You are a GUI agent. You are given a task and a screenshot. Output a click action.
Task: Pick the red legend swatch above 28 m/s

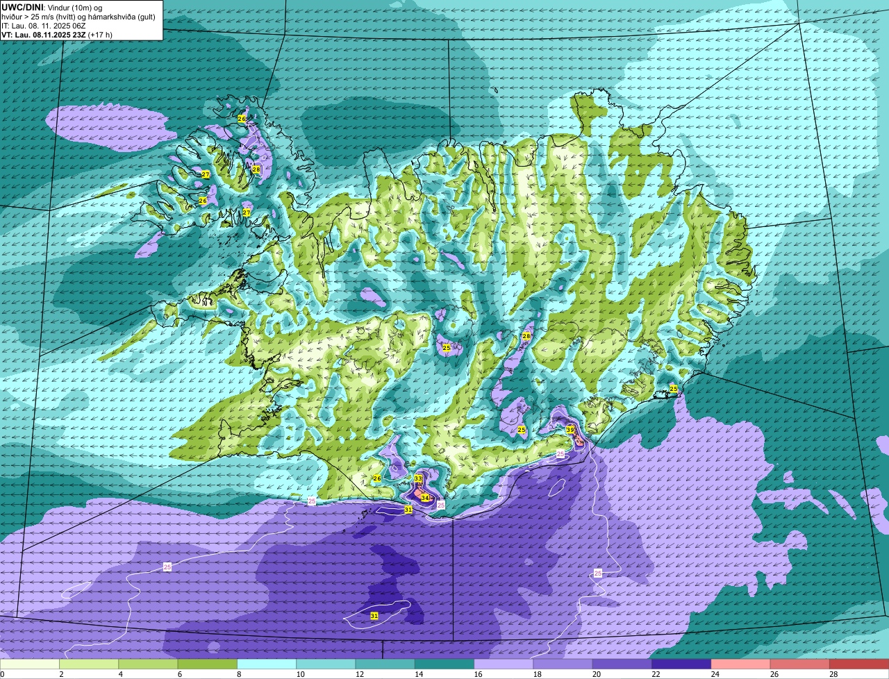click(859, 664)
